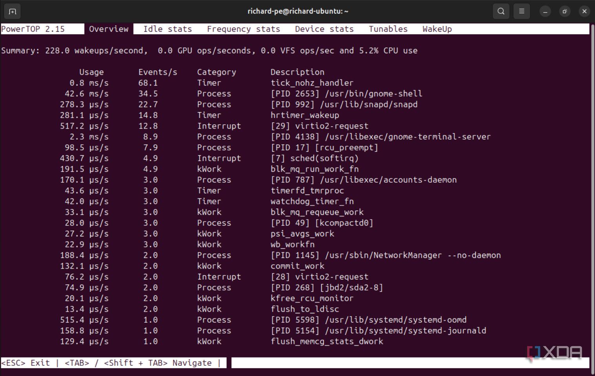Select the Tunables tab
The image size is (595, 376).
tap(388, 29)
